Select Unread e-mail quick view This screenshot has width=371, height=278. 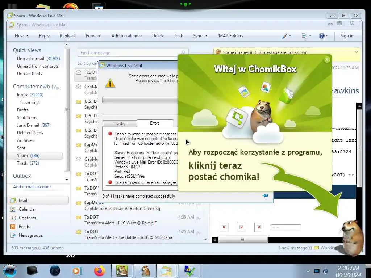point(38,58)
